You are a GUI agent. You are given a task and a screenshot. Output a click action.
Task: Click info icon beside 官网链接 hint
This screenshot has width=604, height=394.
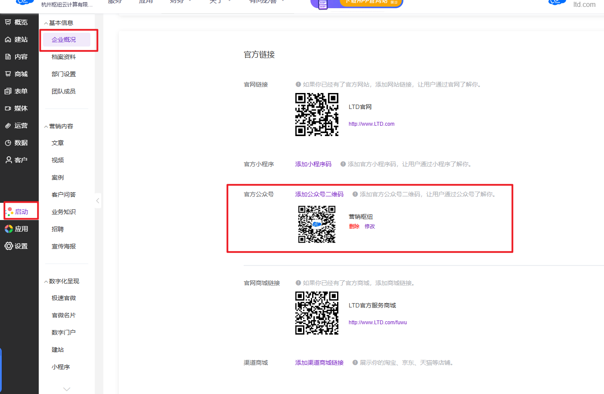point(298,84)
